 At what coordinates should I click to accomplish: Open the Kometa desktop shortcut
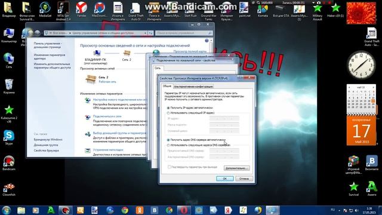coord(263,10)
